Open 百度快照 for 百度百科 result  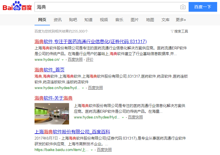coord(104,150)
